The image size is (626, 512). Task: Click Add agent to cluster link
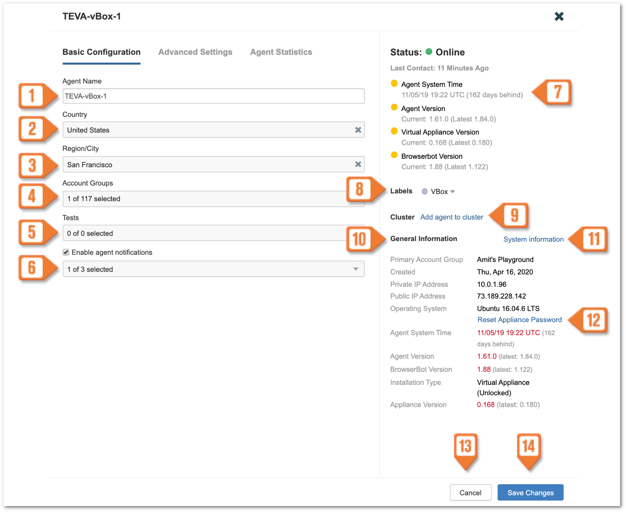point(452,217)
